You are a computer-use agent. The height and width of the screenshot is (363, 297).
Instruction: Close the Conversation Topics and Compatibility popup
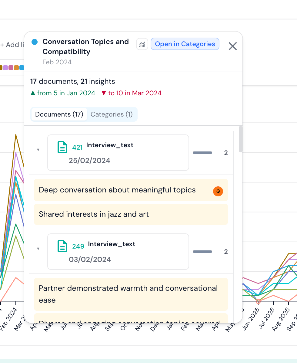[x=233, y=46]
